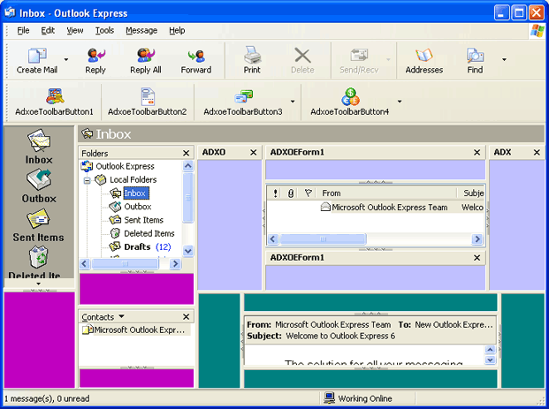Click the Find toolbar icon
This screenshot has height=409, width=549.
pos(475,56)
